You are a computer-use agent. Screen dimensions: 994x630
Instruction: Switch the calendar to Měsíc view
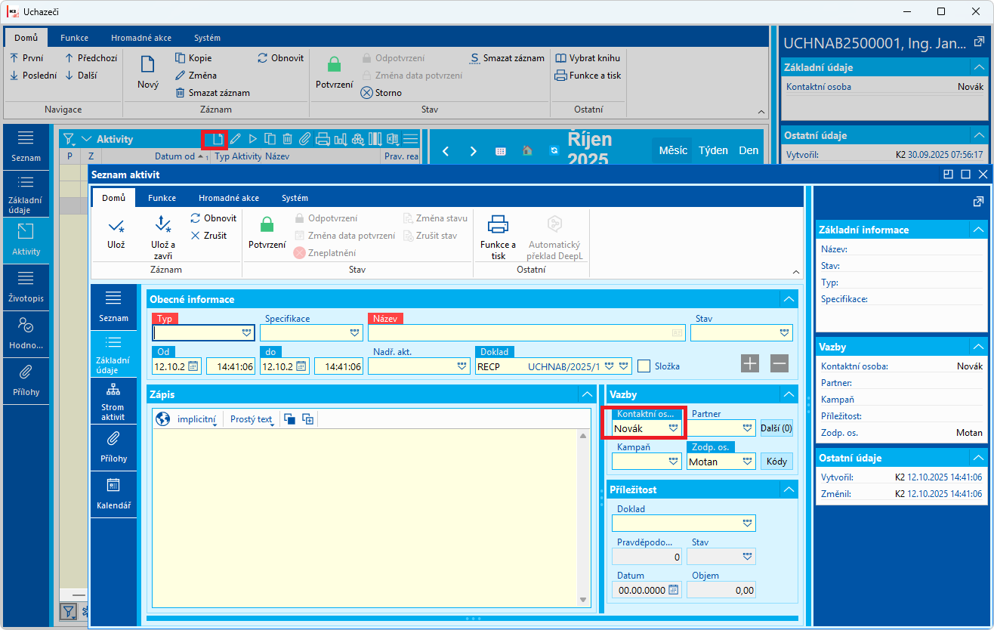tap(673, 150)
